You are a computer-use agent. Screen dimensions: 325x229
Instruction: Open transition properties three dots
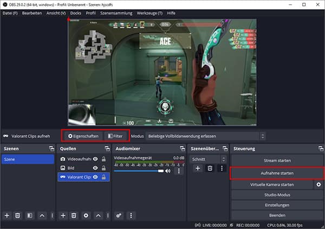click(x=222, y=168)
